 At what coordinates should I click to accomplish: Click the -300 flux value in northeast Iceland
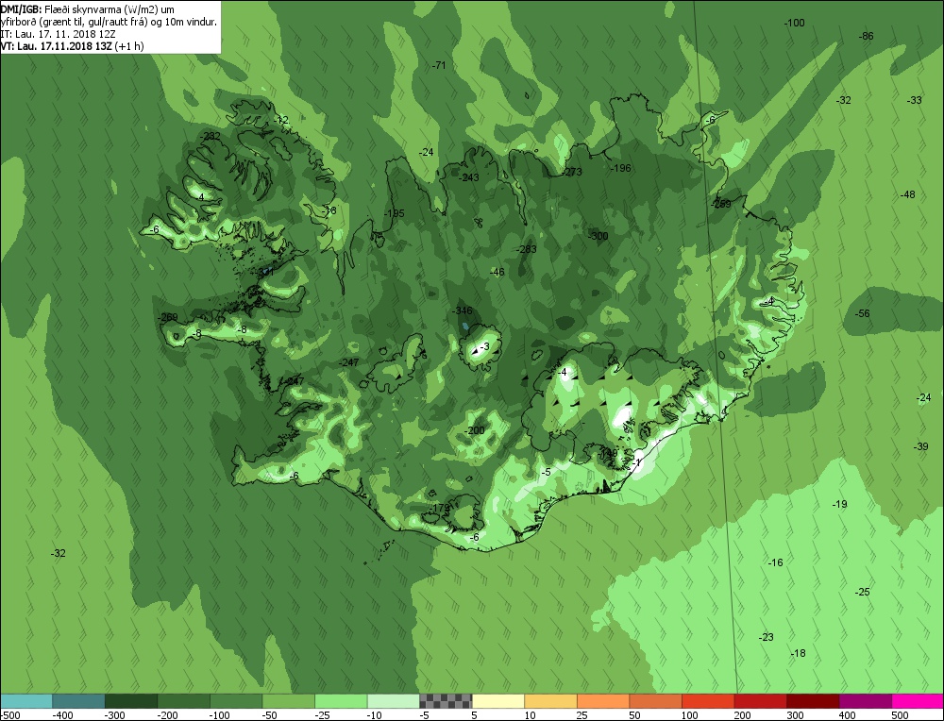[x=598, y=236]
